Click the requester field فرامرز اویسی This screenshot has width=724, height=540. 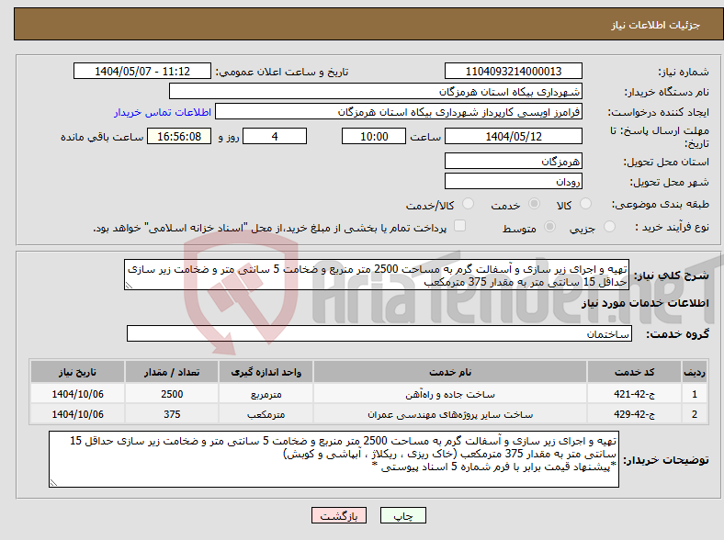[399, 112]
